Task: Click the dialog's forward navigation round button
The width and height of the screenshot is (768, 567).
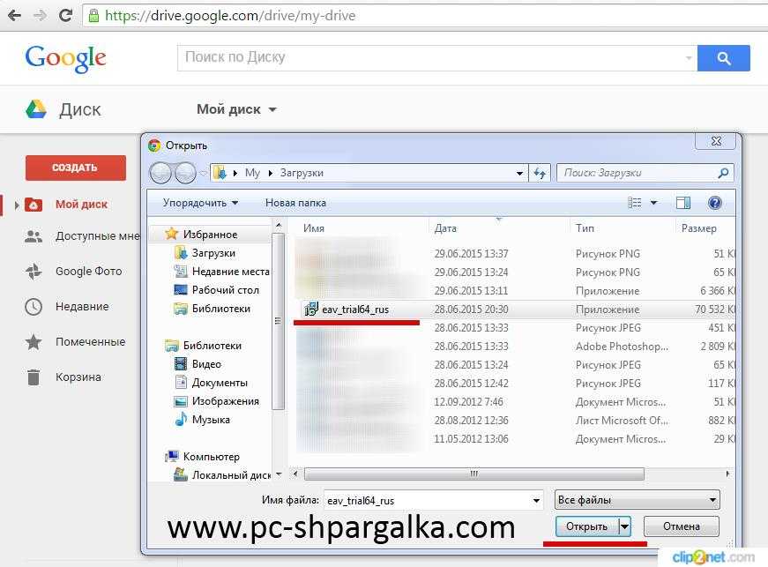Action: [x=185, y=173]
